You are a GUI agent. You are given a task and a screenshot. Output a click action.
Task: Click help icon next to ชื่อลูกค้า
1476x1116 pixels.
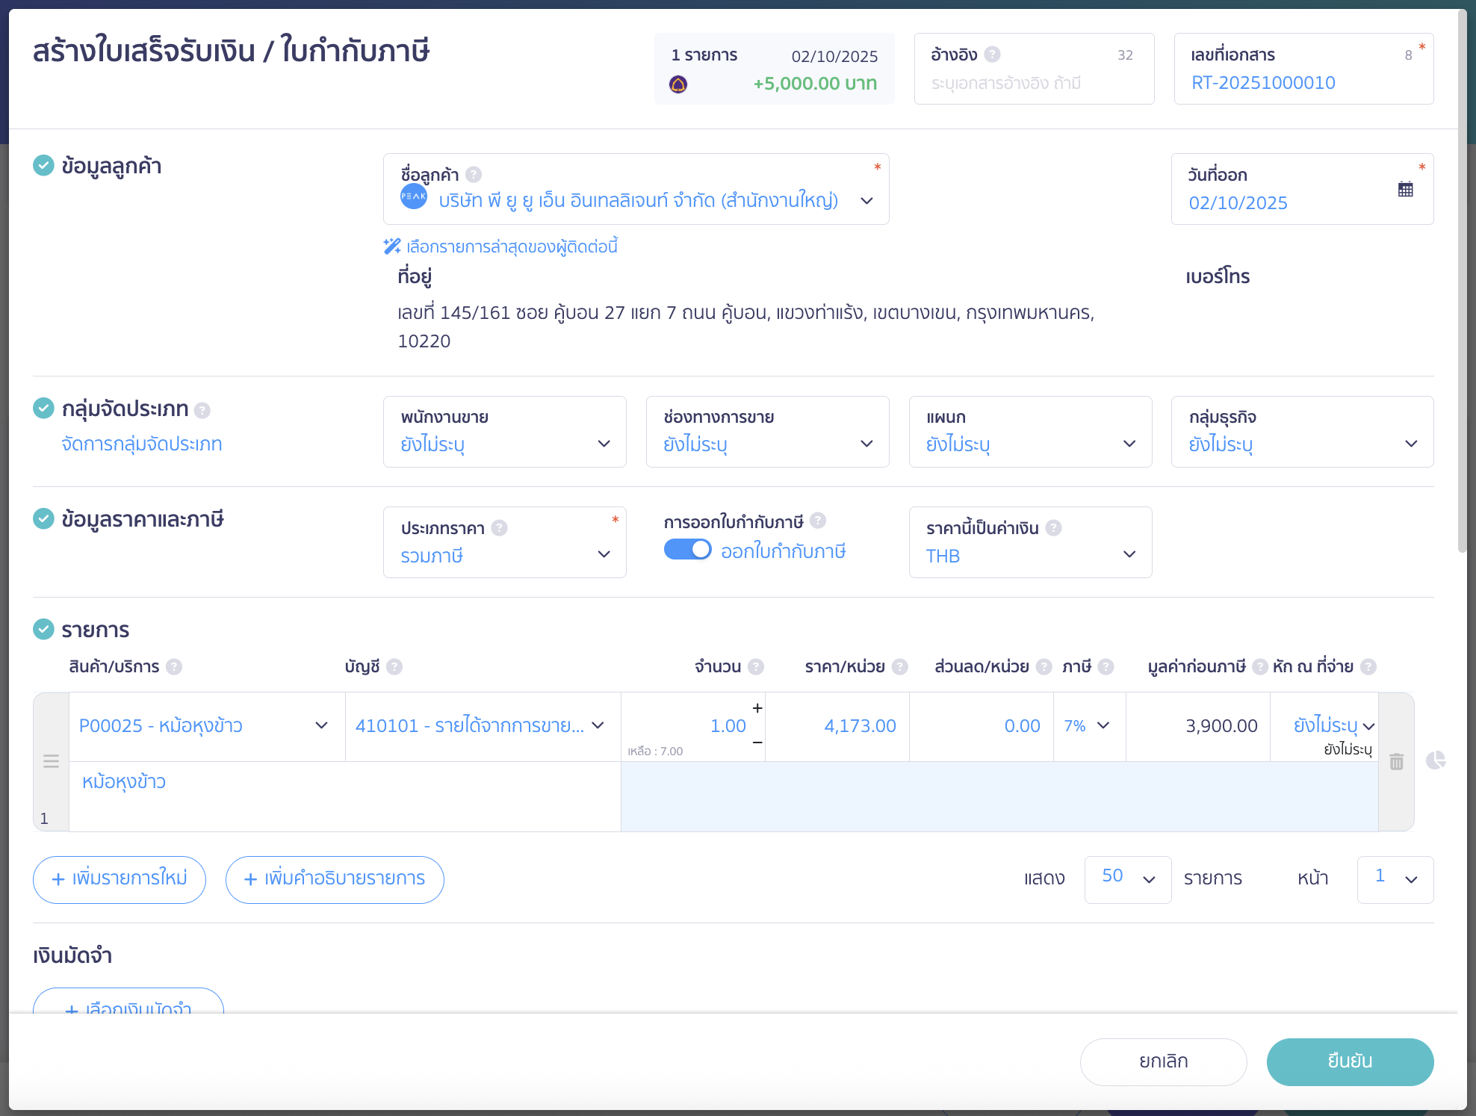[x=474, y=175]
